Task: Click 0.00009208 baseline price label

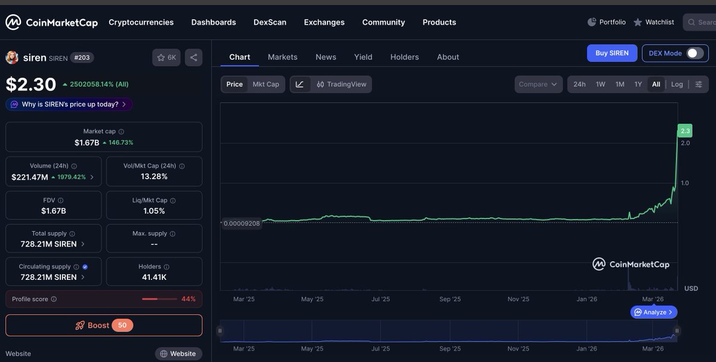Action: [241, 224]
